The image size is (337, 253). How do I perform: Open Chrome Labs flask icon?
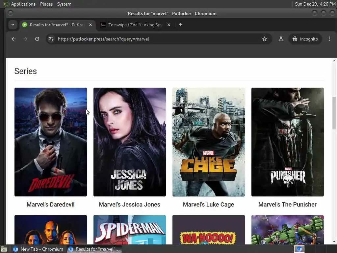point(281,39)
